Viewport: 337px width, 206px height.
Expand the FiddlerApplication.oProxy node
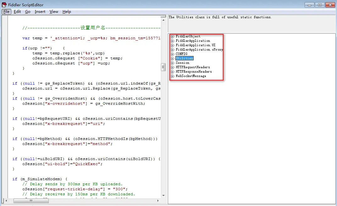point(172,50)
